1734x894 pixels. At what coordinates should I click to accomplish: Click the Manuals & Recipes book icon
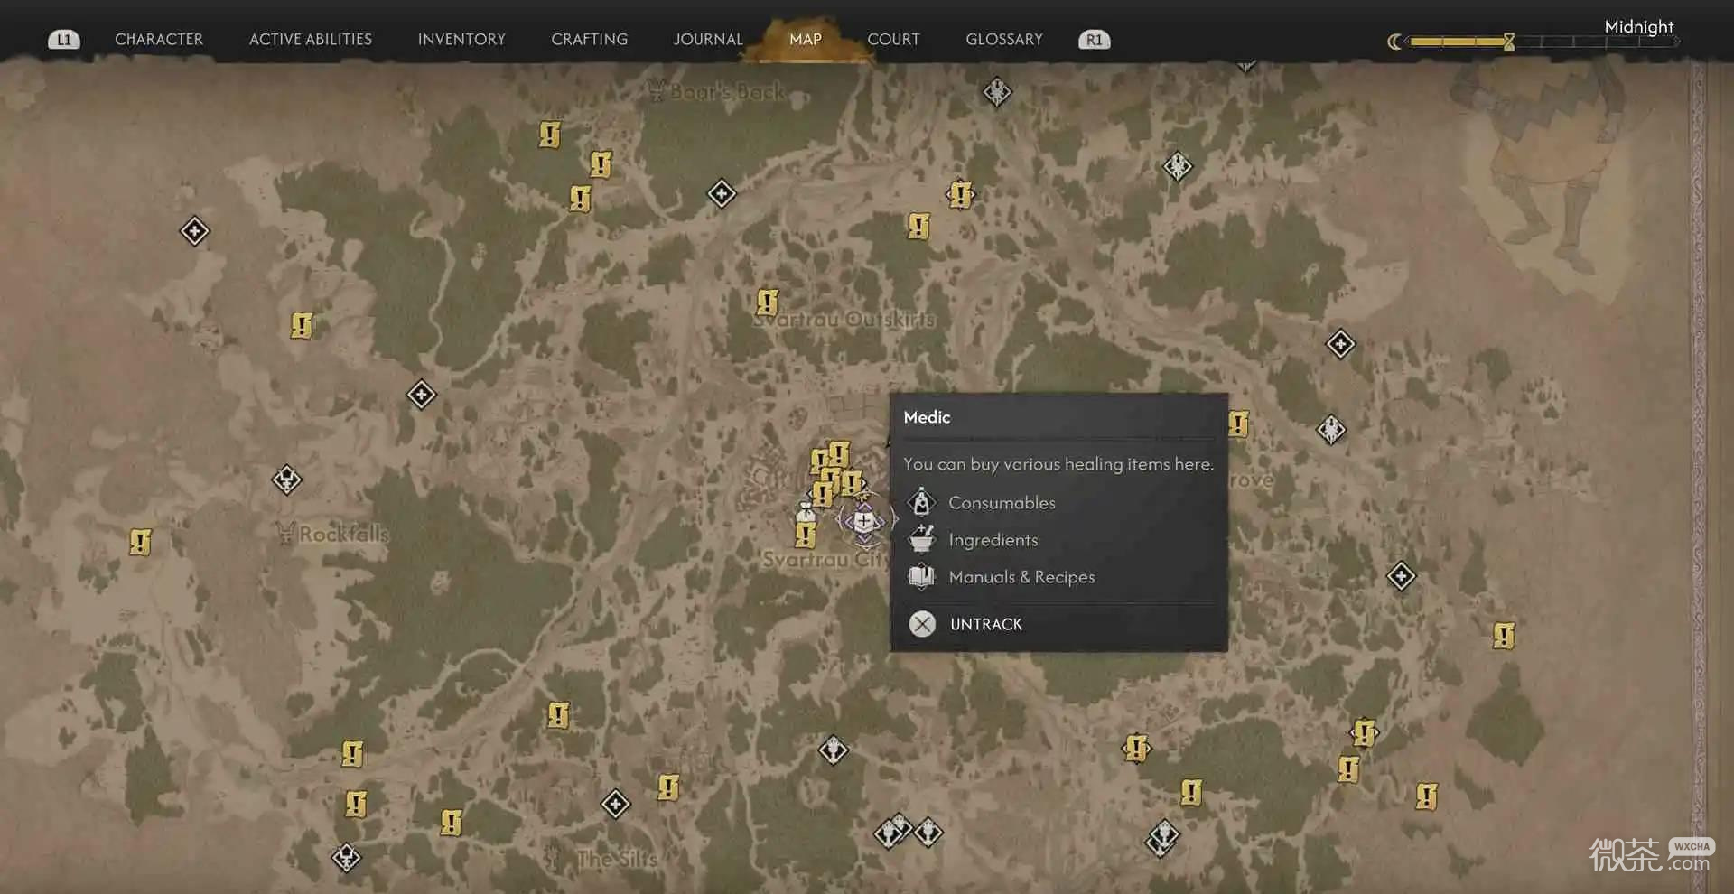pos(921,576)
